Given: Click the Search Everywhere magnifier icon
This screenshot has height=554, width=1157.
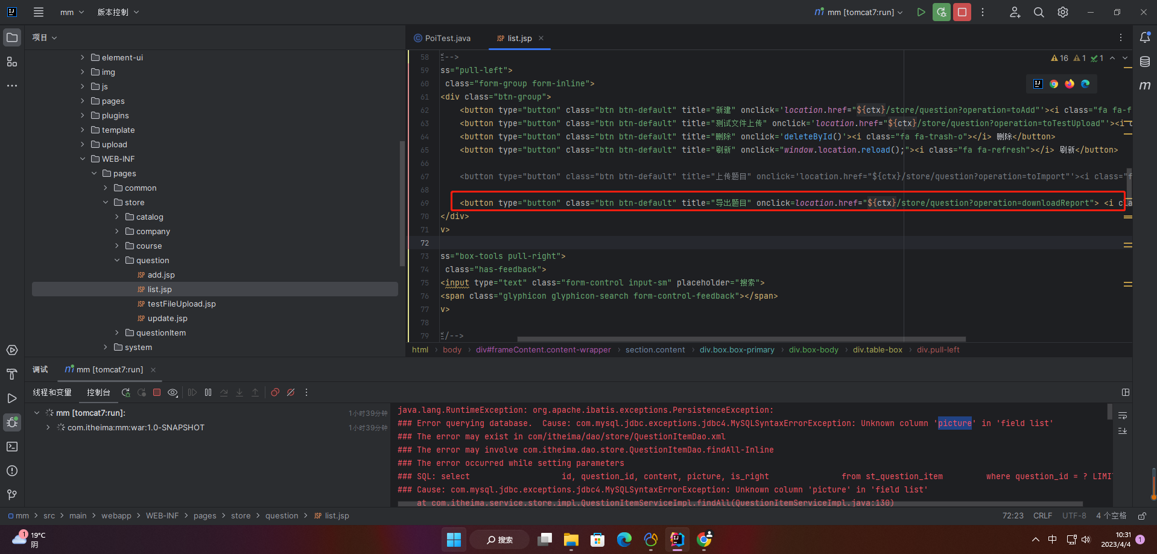Looking at the screenshot, I should point(1038,12).
